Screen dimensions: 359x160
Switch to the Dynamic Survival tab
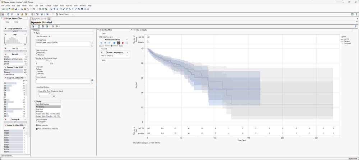[39, 19]
